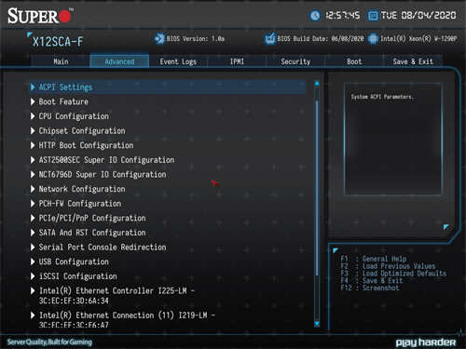Expand CPU Configuration arrow
The image size is (466, 349).
pos(33,116)
